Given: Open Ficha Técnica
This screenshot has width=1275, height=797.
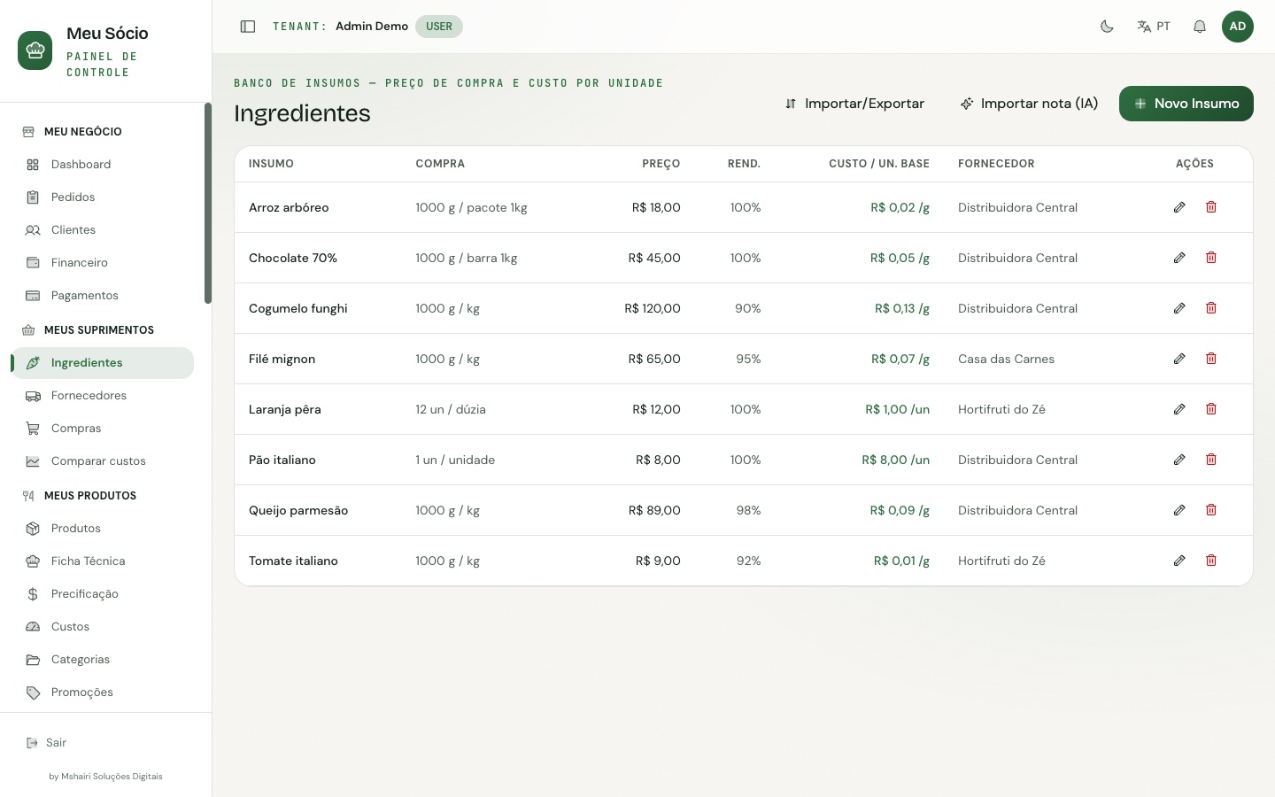Looking at the screenshot, I should tap(103, 561).
